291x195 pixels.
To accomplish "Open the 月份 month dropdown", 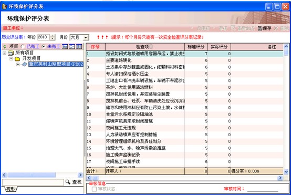I will [86, 37].
